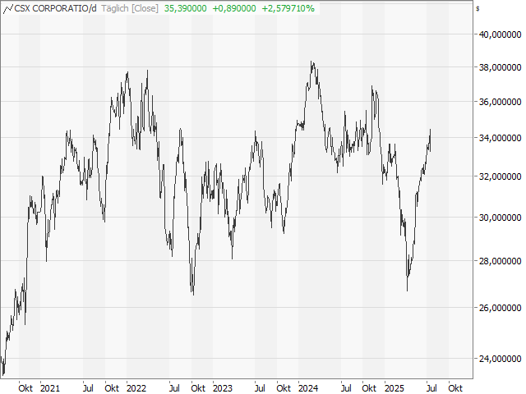Click the 28,000000 price axis label

pos(501,261)
